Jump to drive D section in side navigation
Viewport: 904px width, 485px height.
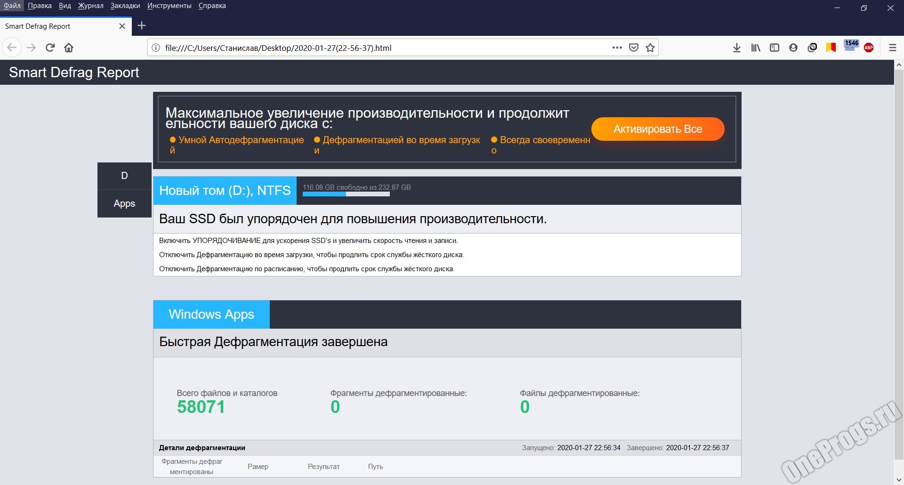[124, 176]
